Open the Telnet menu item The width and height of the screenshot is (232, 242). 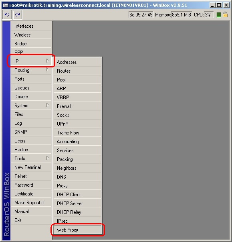(31, 176)
